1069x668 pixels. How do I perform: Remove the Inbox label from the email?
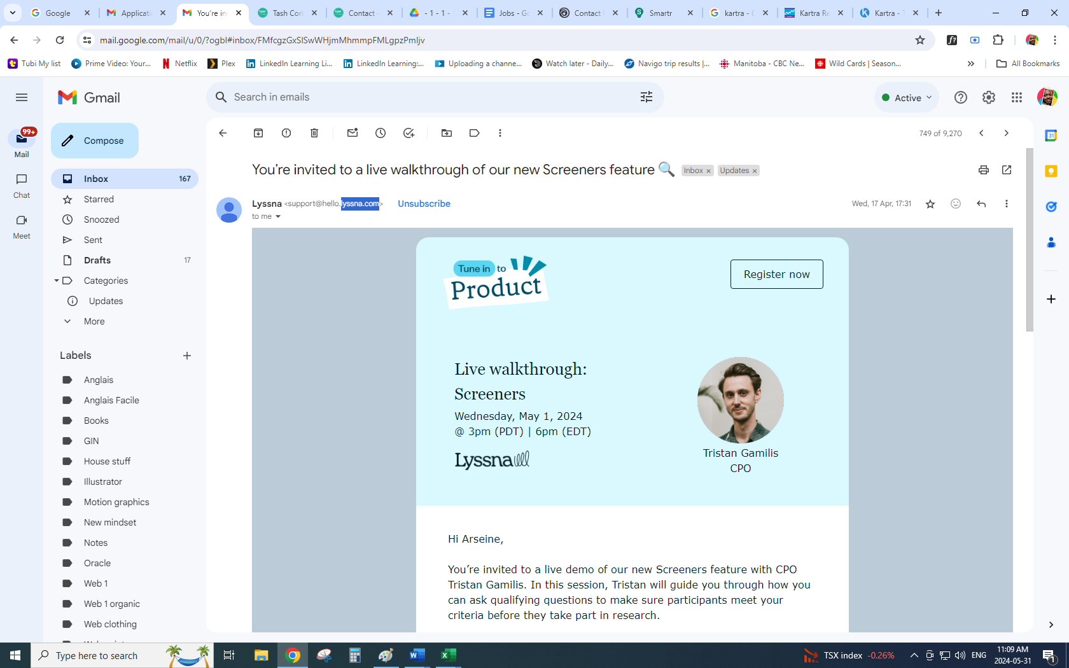pos(708,171)
